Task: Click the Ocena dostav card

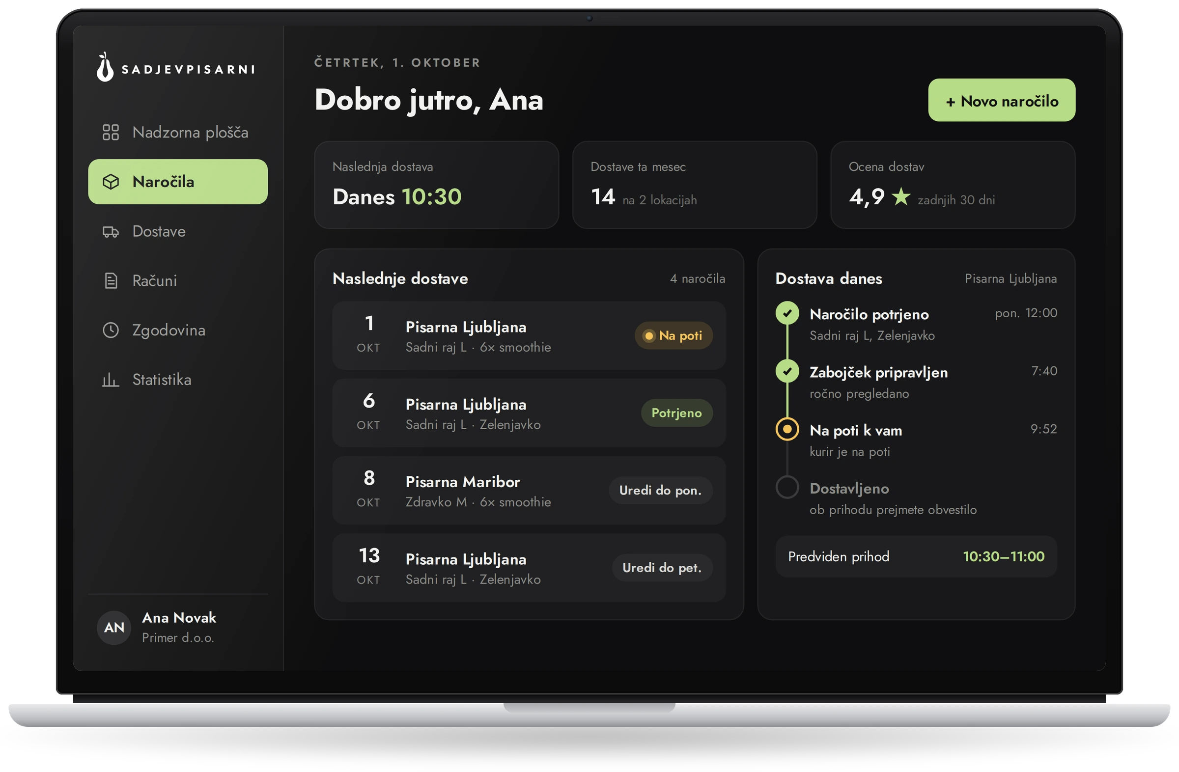Action: coord(953,185)
